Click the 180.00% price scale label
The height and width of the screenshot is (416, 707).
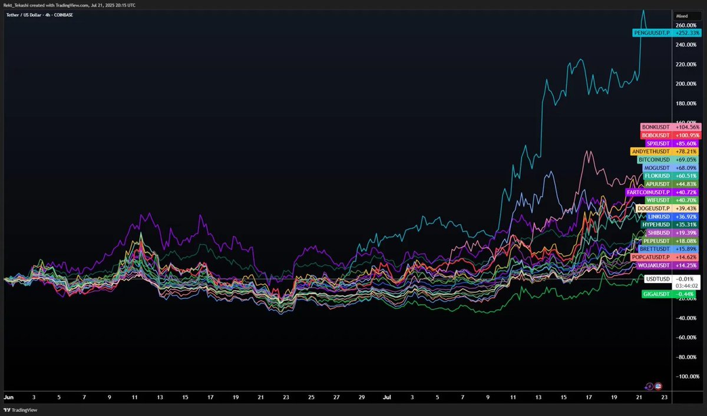point(687,104)
